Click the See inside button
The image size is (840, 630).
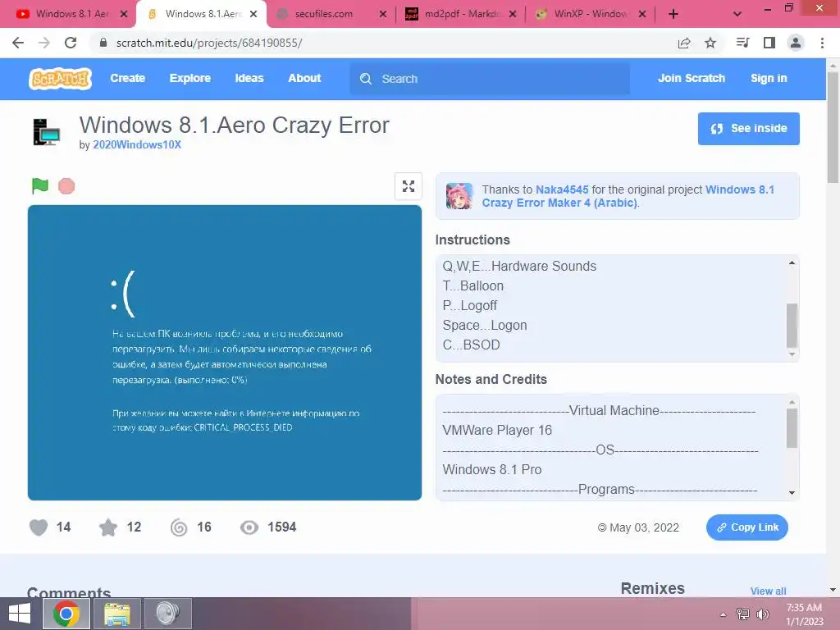point(748,129)
